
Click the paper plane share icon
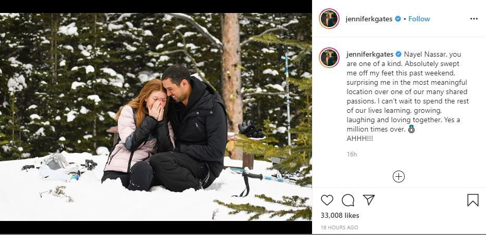click(x=369, y=200)
